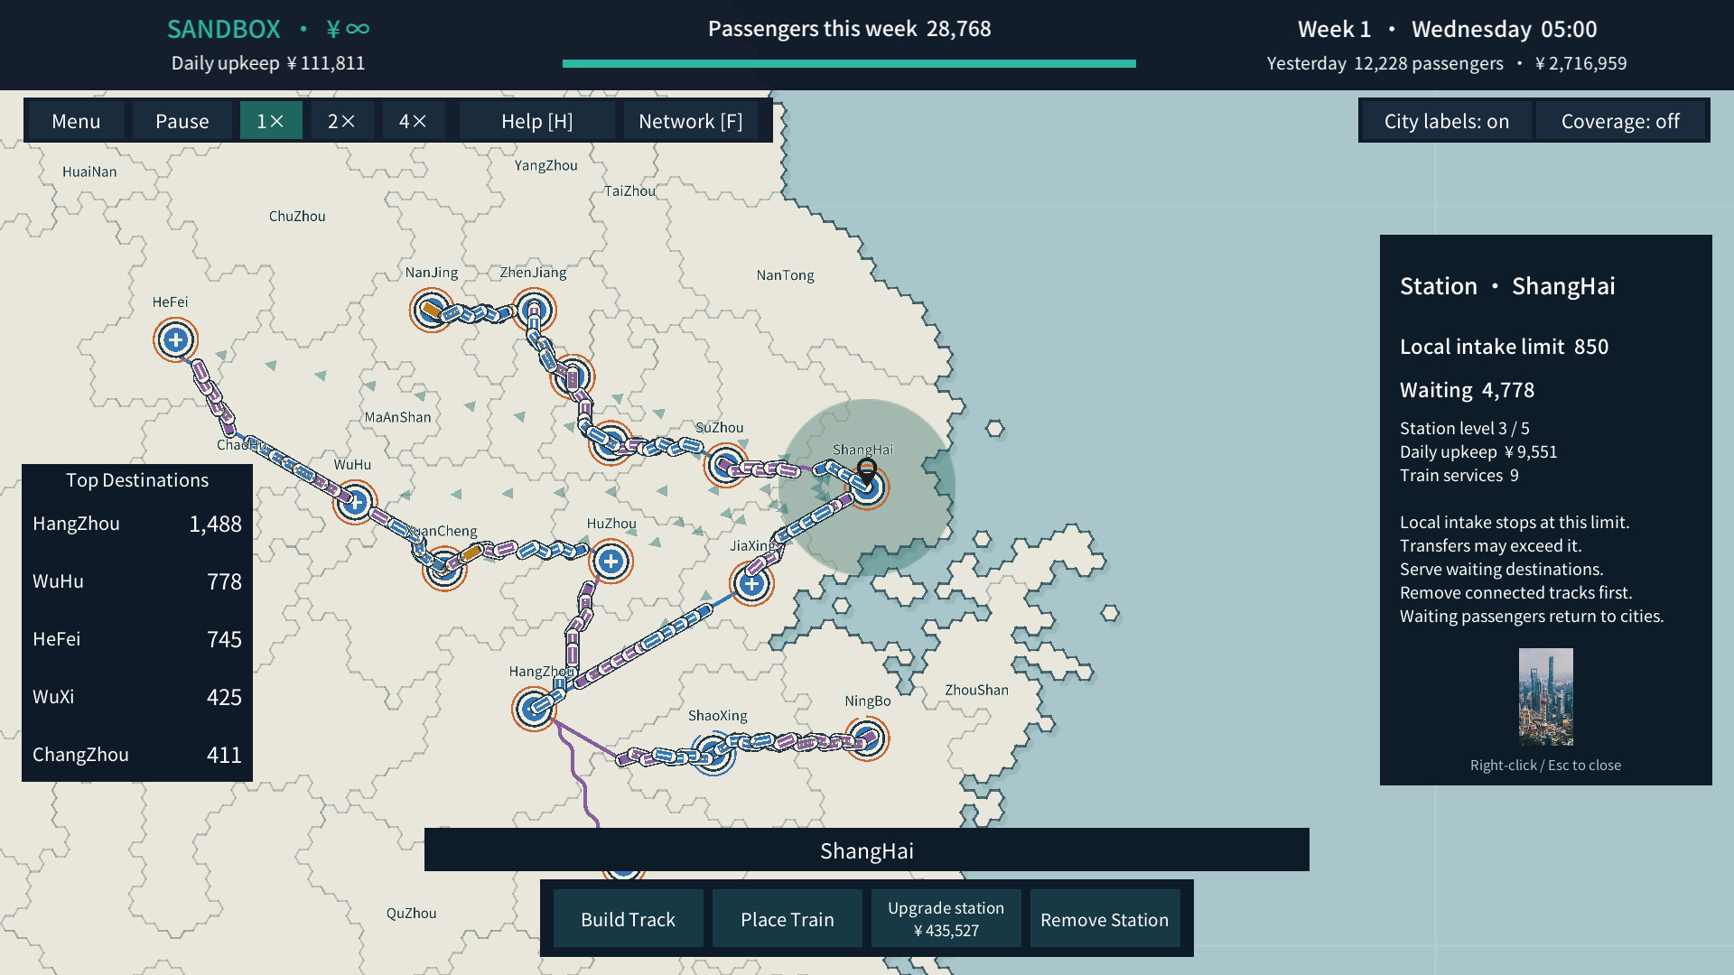Toggle City labels on/off
Image resolution: width=1734 pixels, height=975 pixels.
tap(1446, 121)
